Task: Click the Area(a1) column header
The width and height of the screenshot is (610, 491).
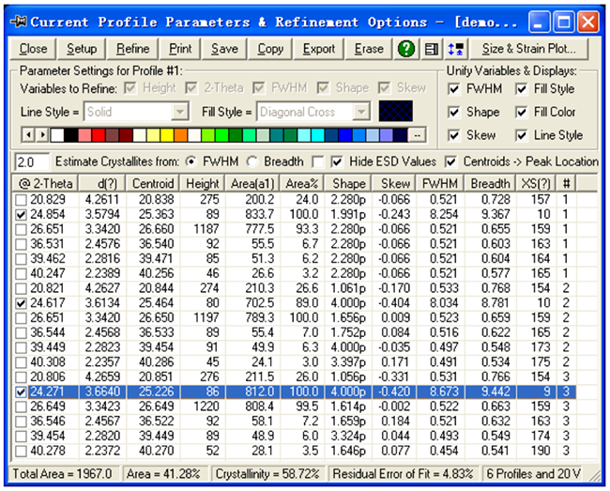Action: coord(252,183)
